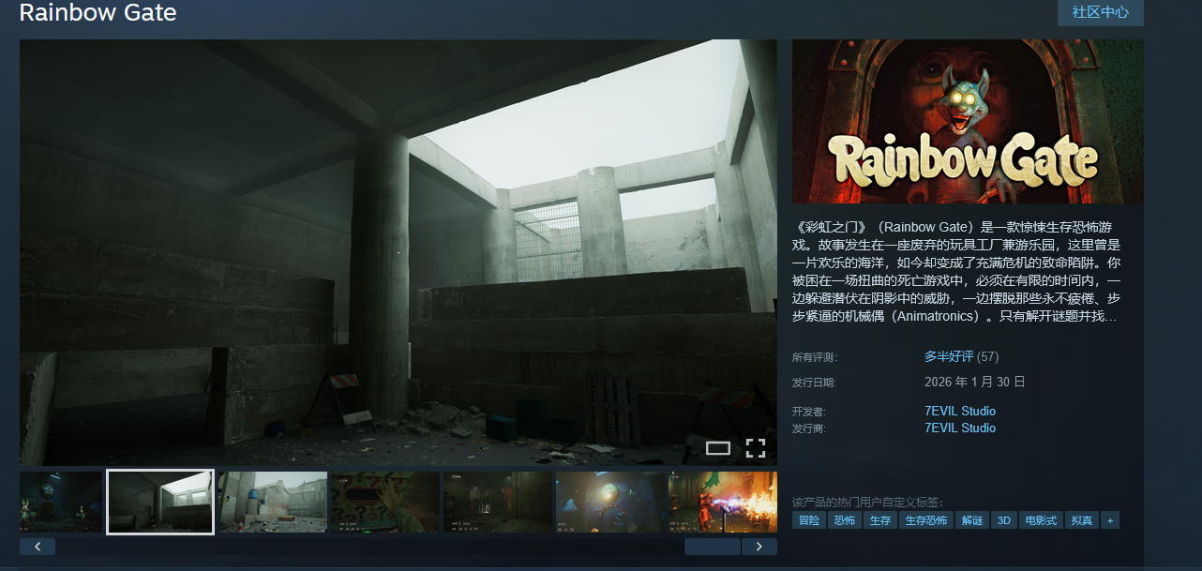The width and height of the screenshot is (1202, 571).
Task: Click the thumbnail strip scrollbar handle
Action: 713,547
